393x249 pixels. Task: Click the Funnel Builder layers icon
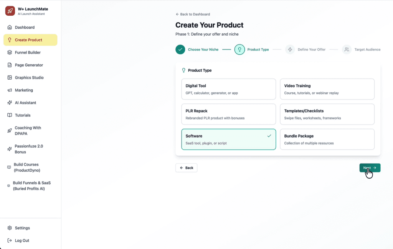[10, 52]
